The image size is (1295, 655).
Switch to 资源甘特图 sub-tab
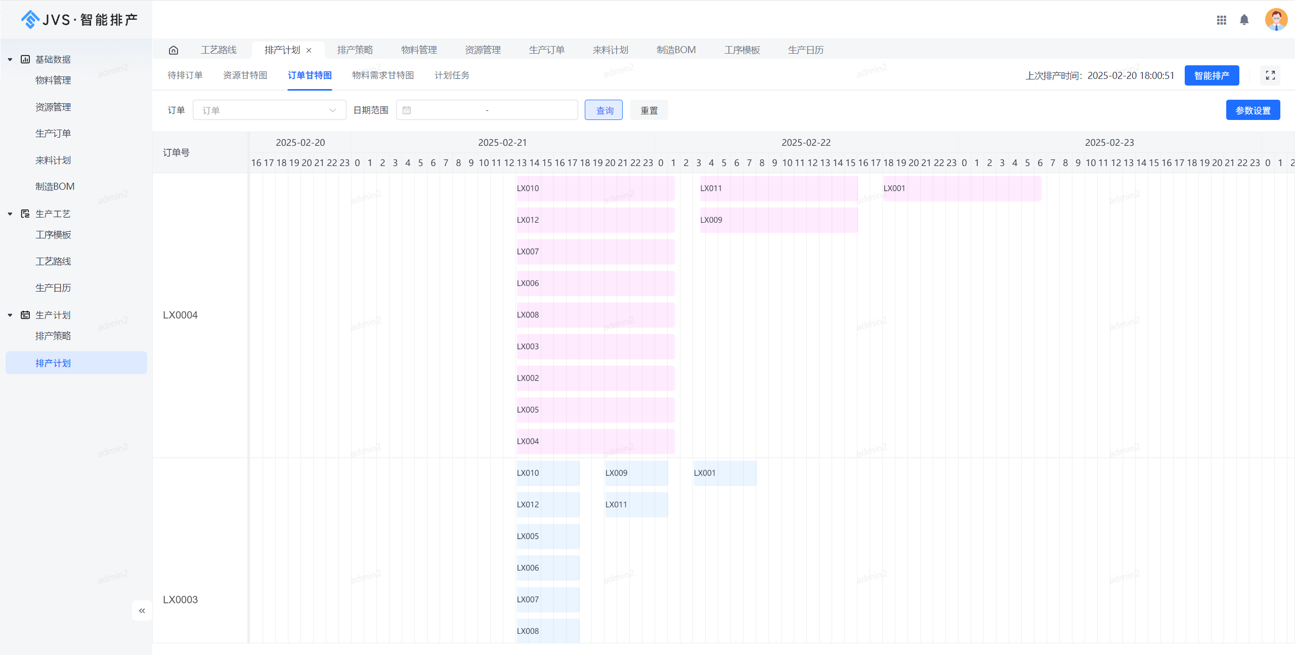[x=245, y=75]
